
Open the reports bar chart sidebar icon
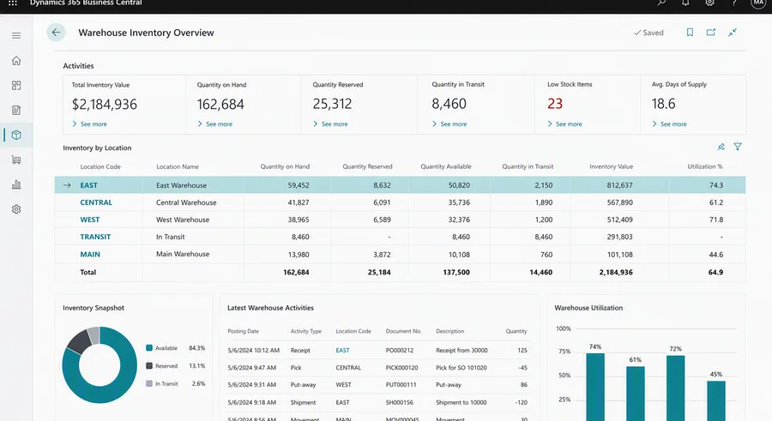click(x=16, y=184)
